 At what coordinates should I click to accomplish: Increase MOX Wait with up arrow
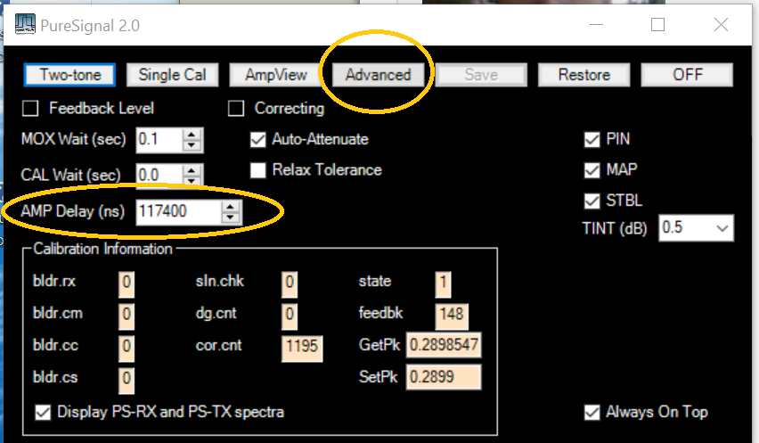tap(192, 135)
